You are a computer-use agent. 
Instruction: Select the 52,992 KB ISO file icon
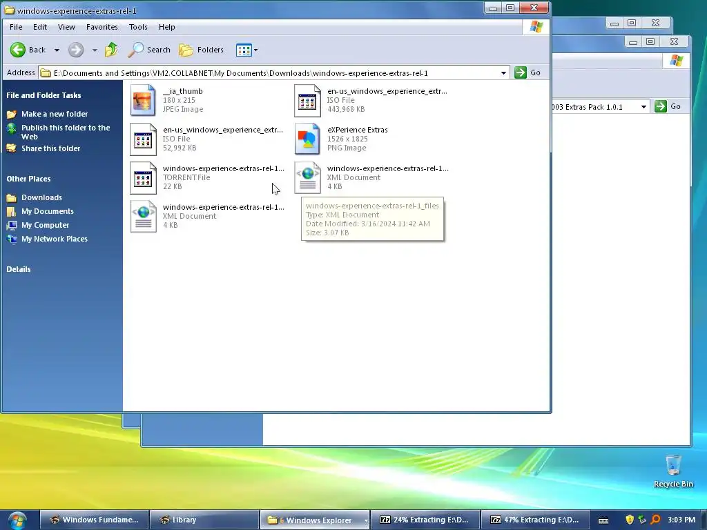pyautogui.click(x=143, y=139)
